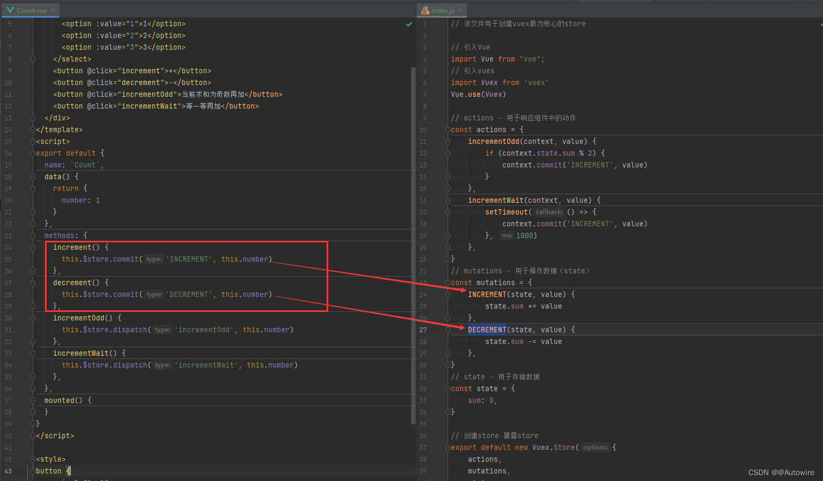The image size is (823, 481).
Task: Click the 'callback:' parameter hint in setTimeout
Action: (x=549, y=212)
